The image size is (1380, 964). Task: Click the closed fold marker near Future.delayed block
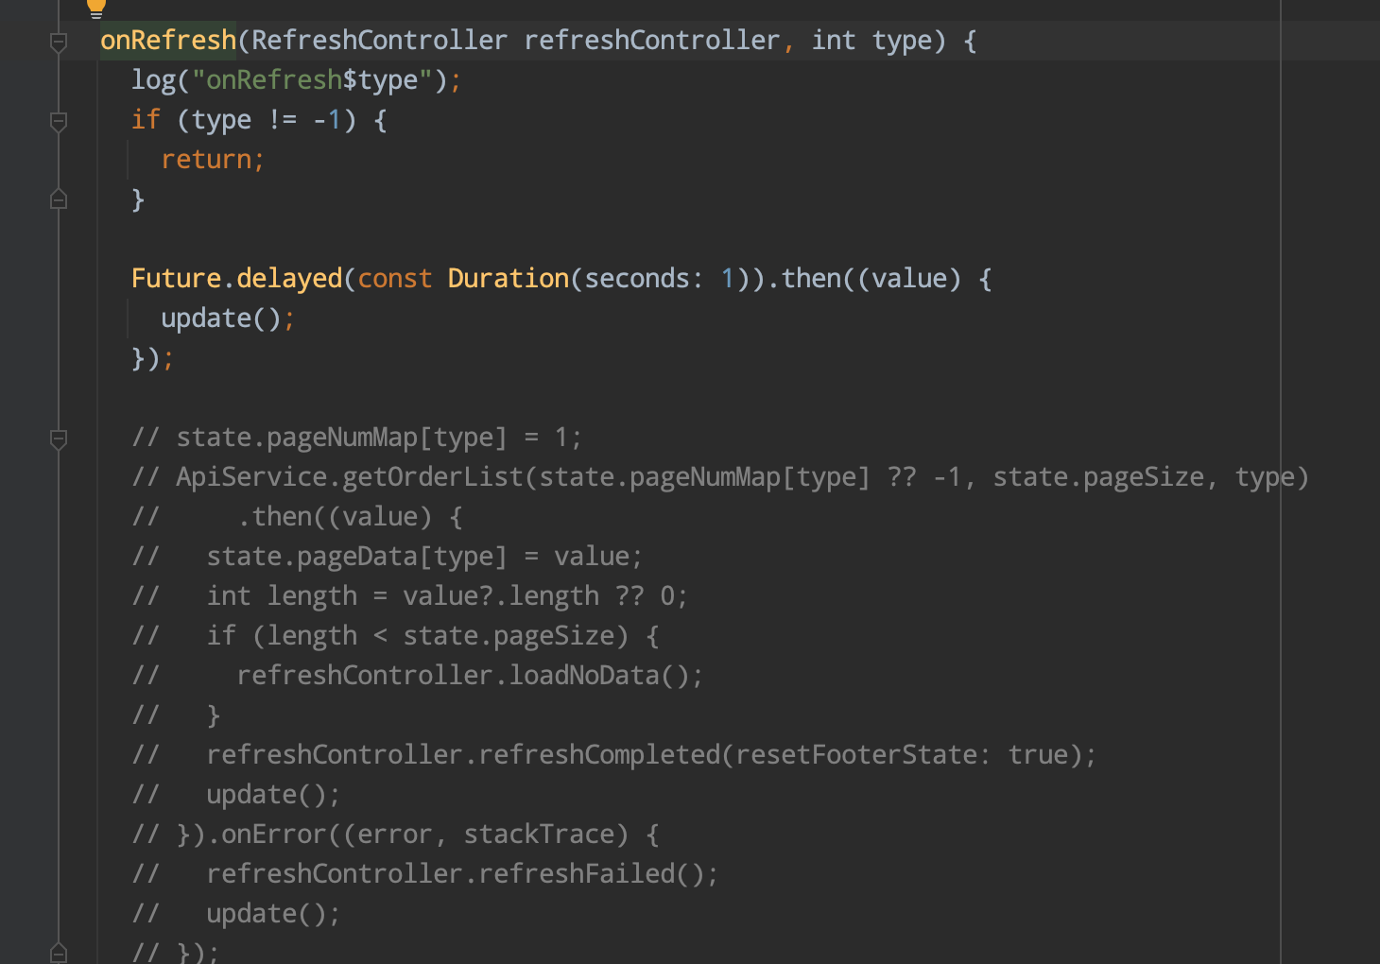pos(58,199)
